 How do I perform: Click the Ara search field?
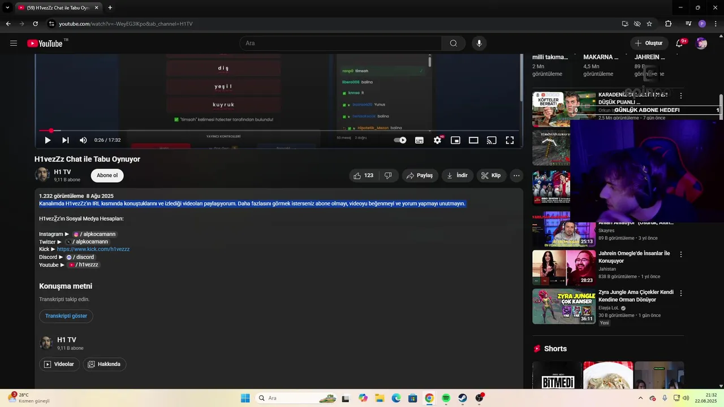pyautogui.click(x=341, y=44)
